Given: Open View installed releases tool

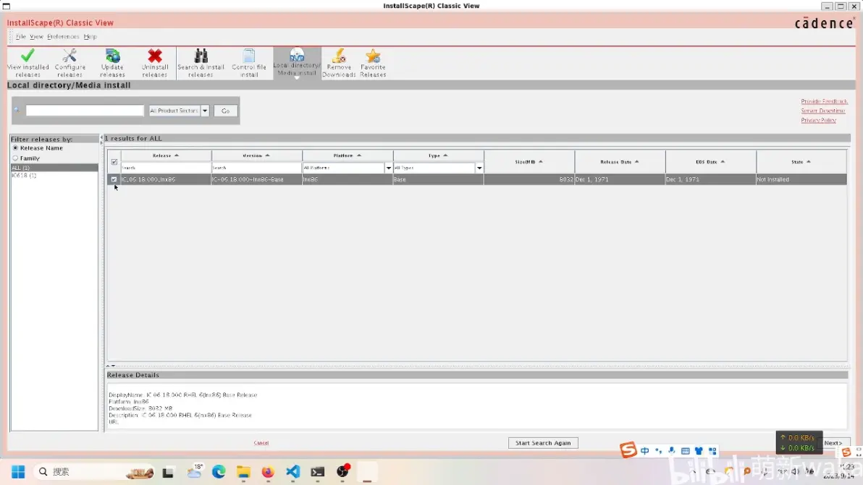Looking at the screenshot, I should coord(28,63).
